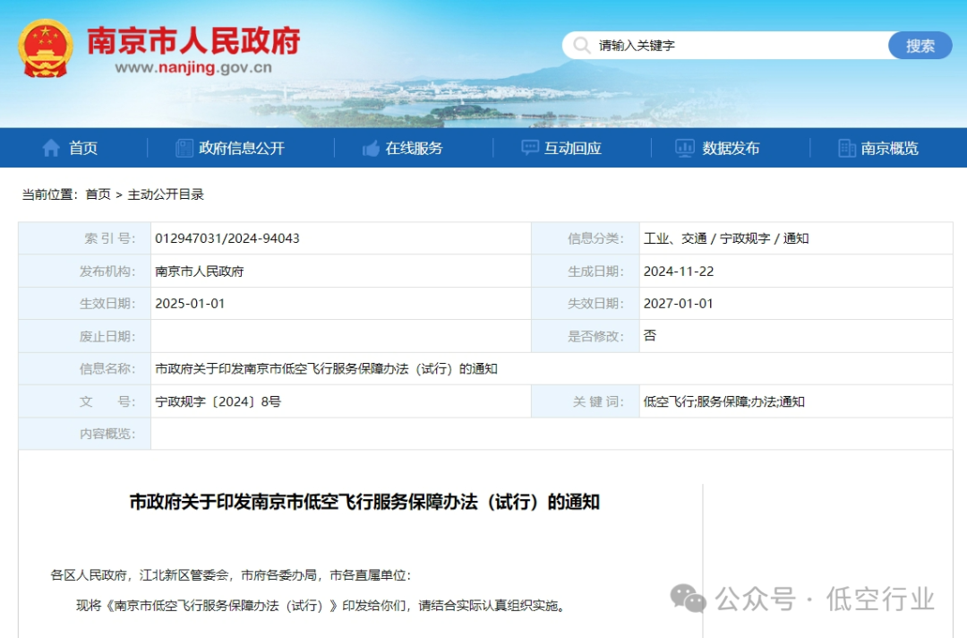Click the monitor icon beside 数据发布

tap(685, 148)
